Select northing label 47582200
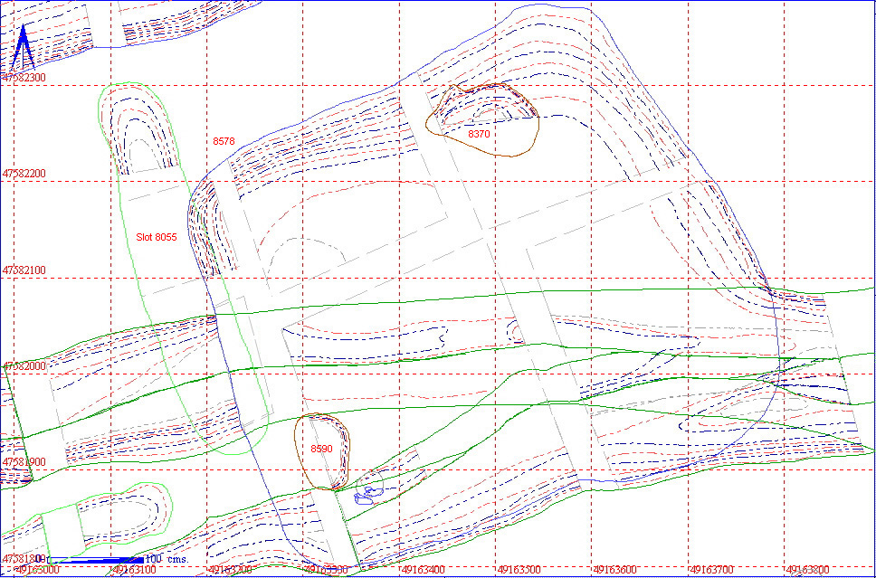The height and width of the screenshot is (578, 876). (24, 173)
